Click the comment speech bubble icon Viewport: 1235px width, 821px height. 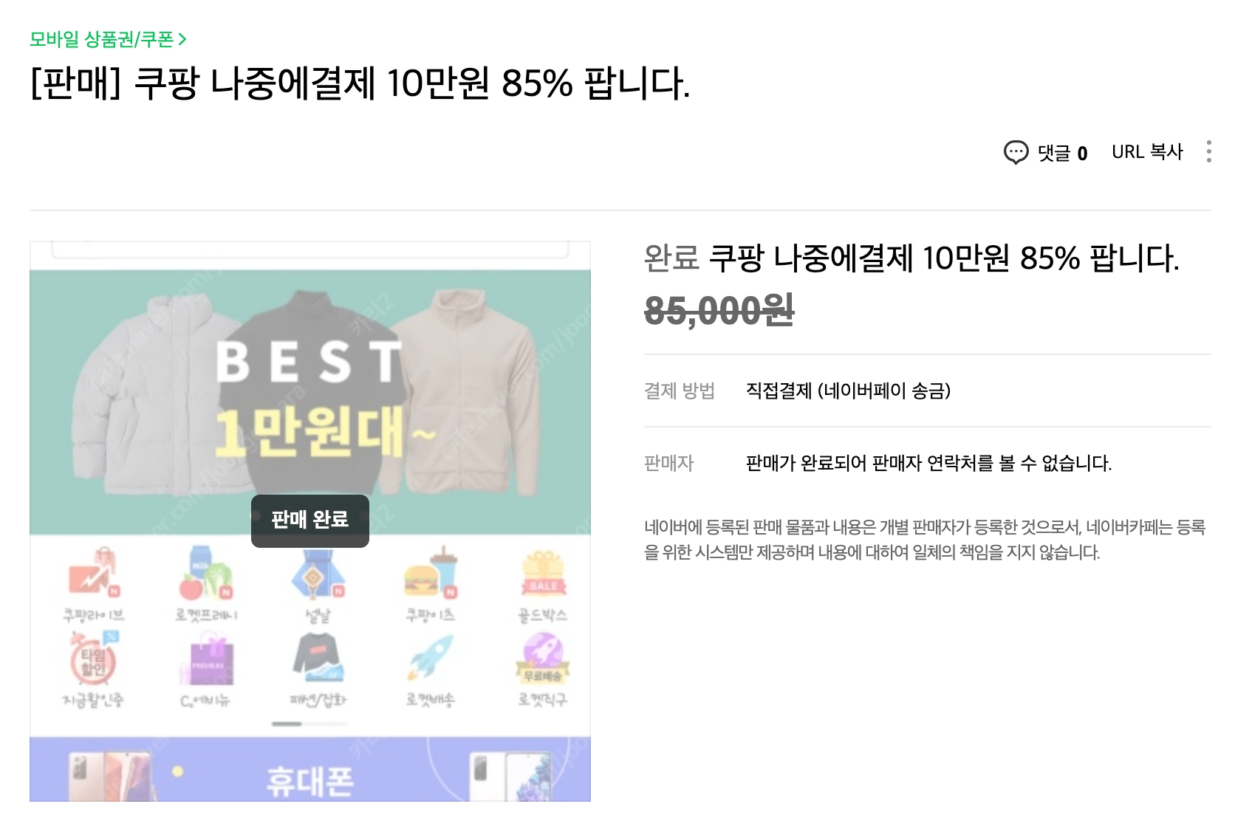pyautogui.click(x=1017, y=152)
